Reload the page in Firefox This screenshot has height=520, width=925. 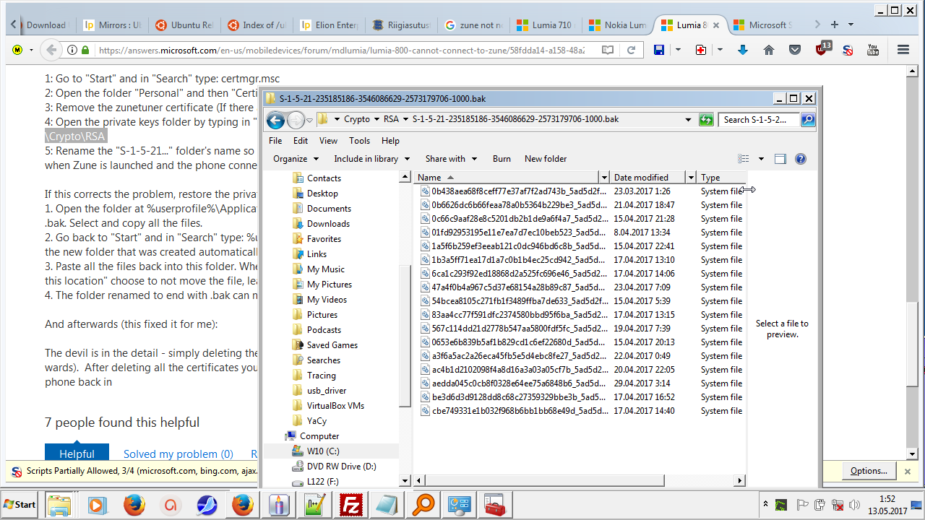(x=631, y=50)
